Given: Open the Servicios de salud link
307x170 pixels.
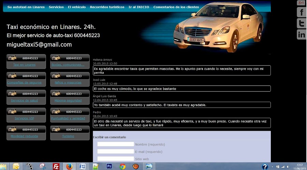Looking at the screenshot, I should (24, 101).
